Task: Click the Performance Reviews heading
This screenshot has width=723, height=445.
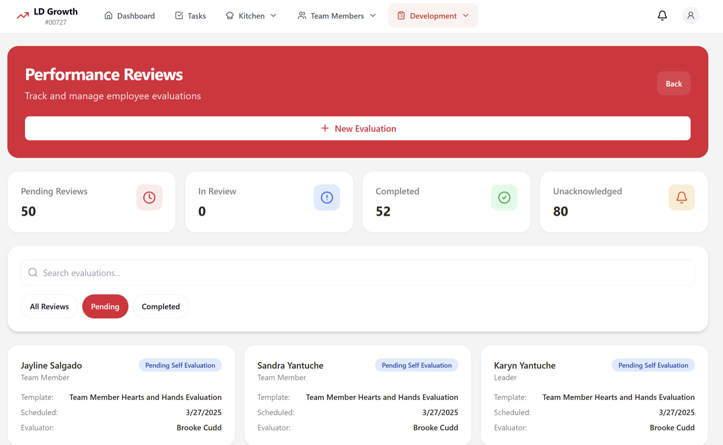Action: pyautogui.click(x=104, y=75)
